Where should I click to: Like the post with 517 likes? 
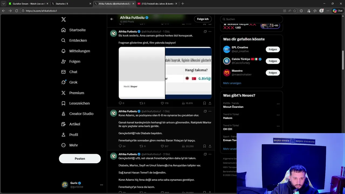(x=164, y=146)
